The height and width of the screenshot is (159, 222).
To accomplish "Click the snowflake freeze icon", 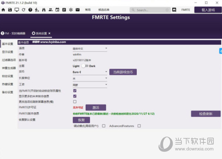I will tap(71, 10).
